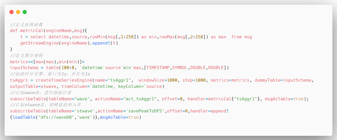Click the 'outputTable=stwave' parameter
Screen dimensions: 337x140
pos(33,86)
